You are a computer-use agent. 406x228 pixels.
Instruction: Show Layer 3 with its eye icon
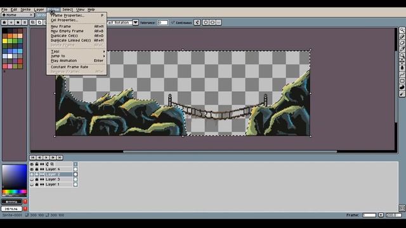(x=32, y=179)
